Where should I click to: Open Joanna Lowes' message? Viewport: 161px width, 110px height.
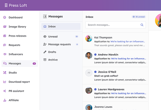(115, 106)
